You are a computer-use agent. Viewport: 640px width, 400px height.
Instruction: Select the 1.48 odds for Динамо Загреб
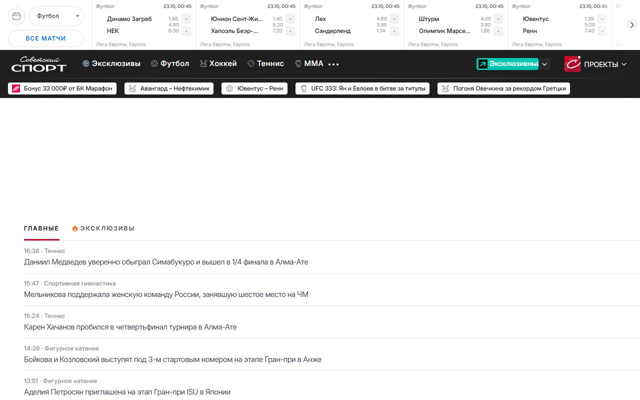pos(173,19)
